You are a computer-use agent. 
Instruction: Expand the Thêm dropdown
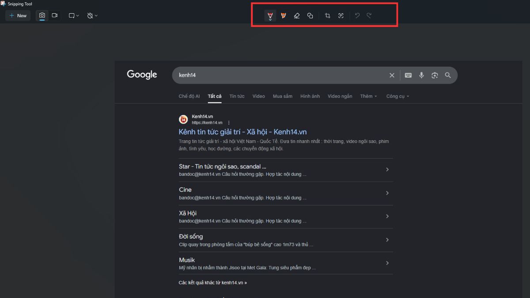point(369,96)
